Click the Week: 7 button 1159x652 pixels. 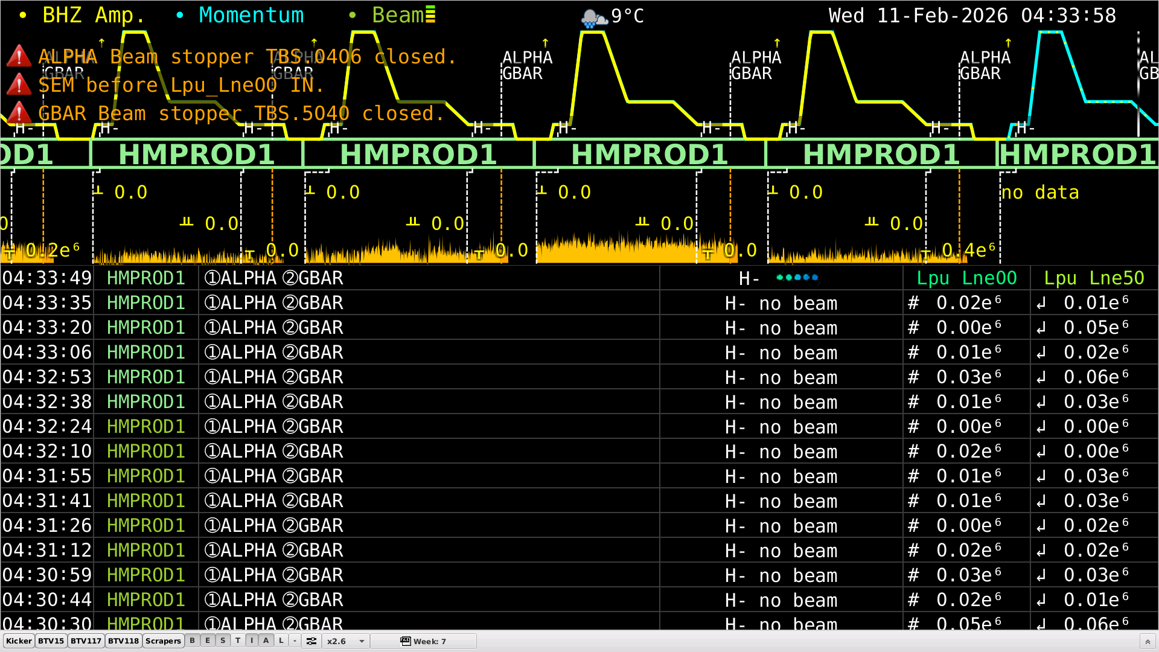(429, 641)
